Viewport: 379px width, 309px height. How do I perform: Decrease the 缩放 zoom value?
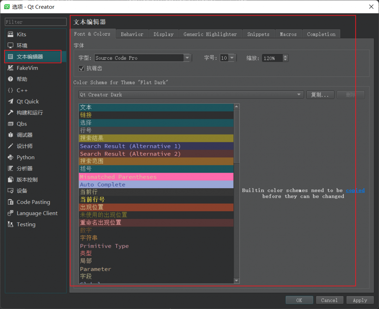click(285, 60)
